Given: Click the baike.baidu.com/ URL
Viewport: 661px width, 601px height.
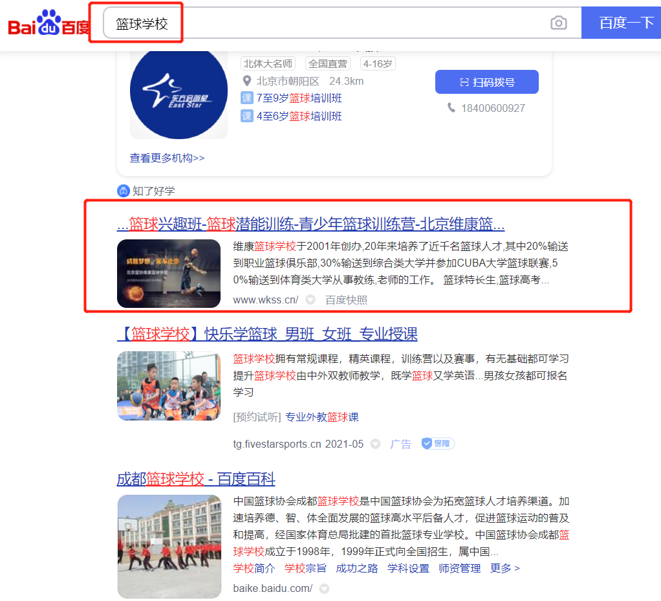Looking at the screenshot, I should (x=273, y=588).
